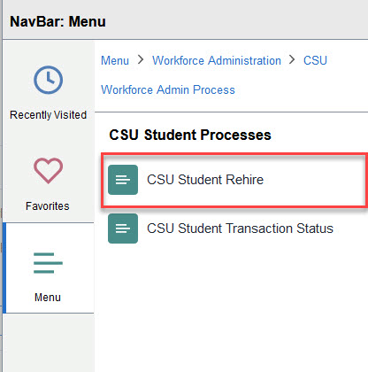
Task: Click CSU Student Transaction Status page icon
Action: (x=123, y=229)
